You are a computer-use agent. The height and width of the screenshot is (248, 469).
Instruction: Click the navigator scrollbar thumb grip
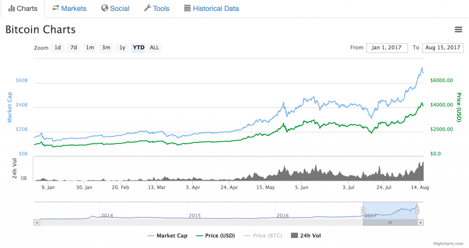390,222
